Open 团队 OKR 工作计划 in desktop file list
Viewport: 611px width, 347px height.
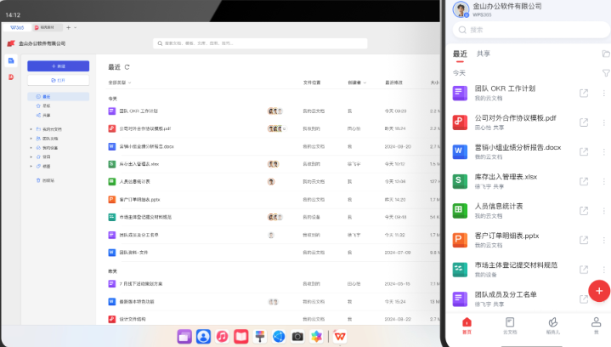[139, 111]
